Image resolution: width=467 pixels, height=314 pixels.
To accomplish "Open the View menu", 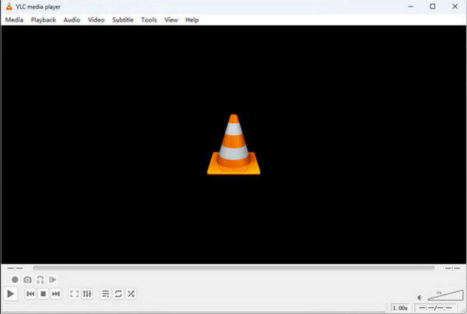I will click(171, 20).
